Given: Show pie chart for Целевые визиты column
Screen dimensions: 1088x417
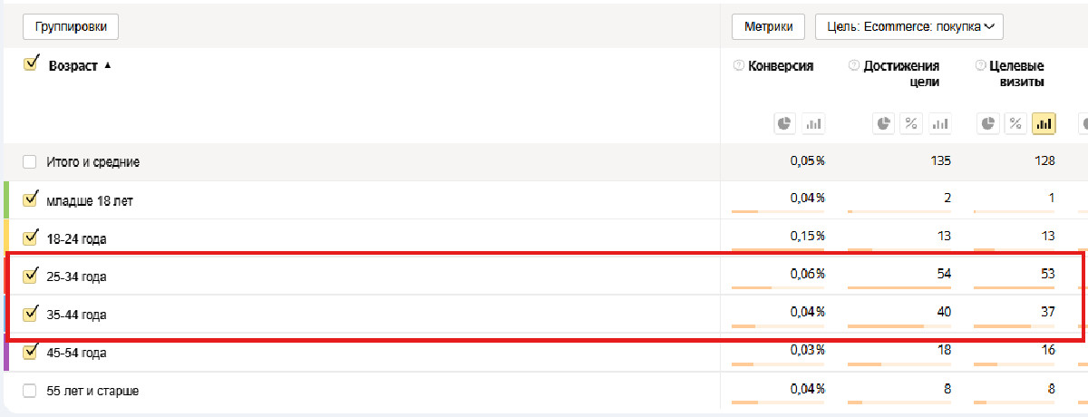Looking at the screenshot, I should coord(988,123).
